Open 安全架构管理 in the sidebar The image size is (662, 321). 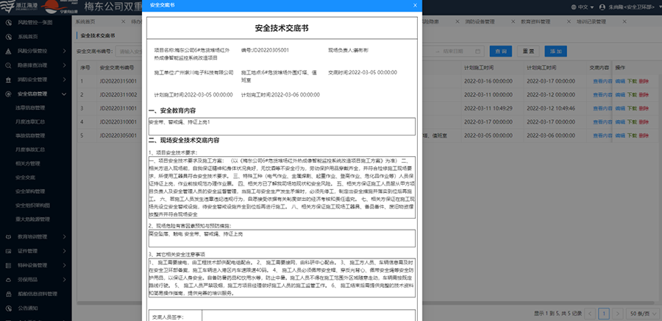pyautogui.click(x=30, y=191)
